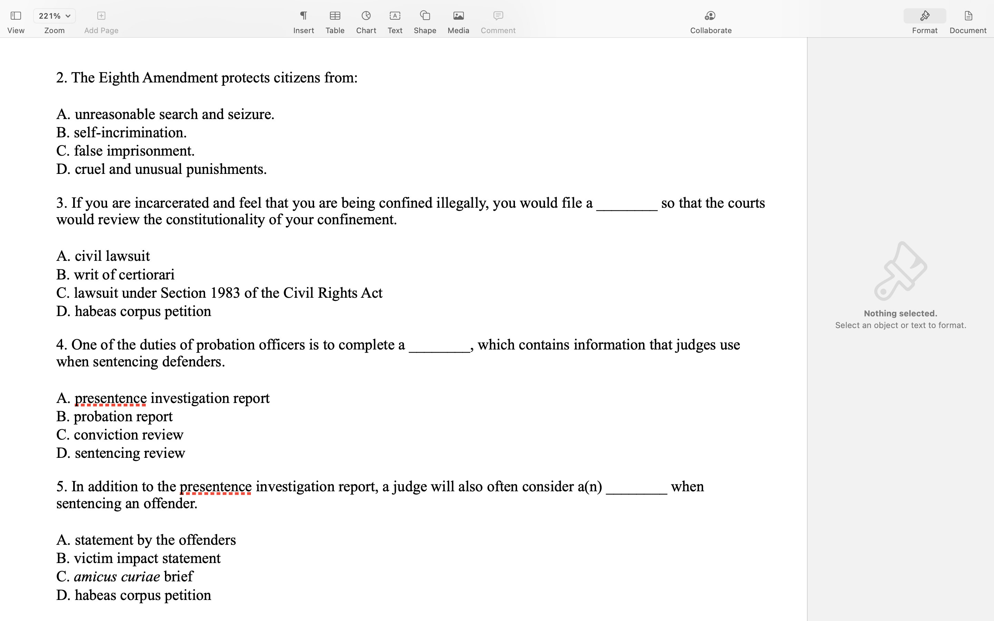
Task: Open the Shape library
Action: [x=425, y=16]
